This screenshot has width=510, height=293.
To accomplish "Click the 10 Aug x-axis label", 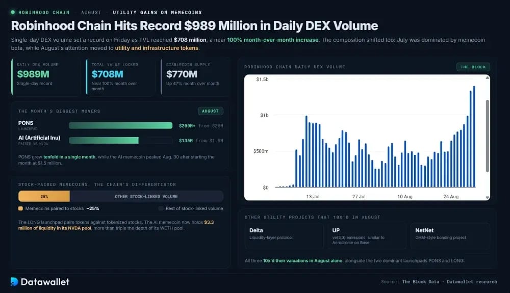I will coord(405,197).
